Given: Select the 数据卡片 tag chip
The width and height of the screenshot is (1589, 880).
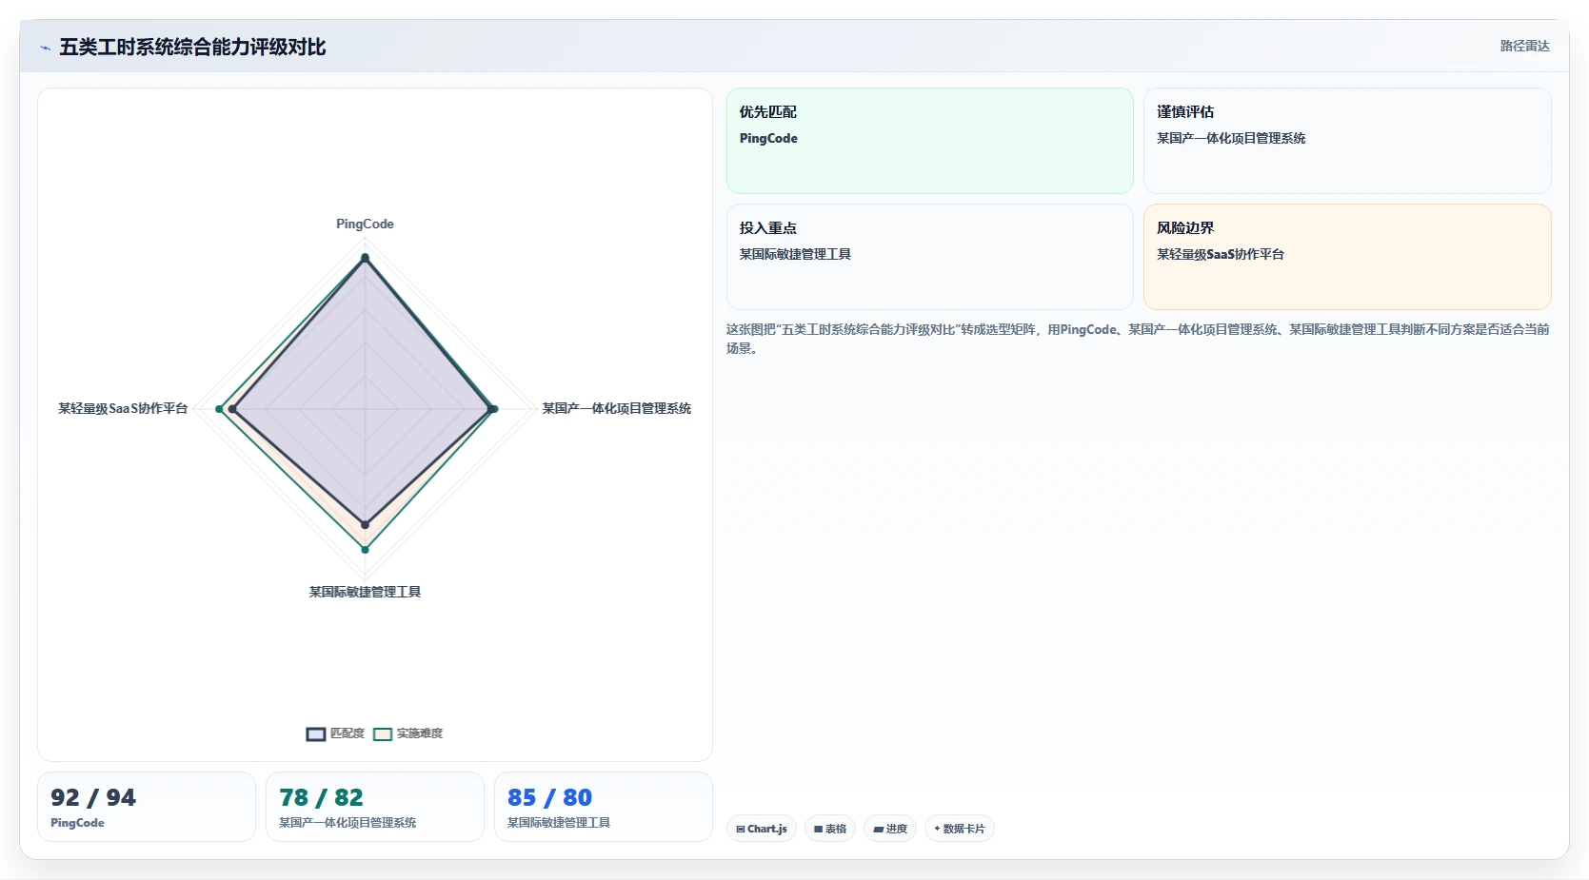Looking at the screenshot, I should click(960, 829).
